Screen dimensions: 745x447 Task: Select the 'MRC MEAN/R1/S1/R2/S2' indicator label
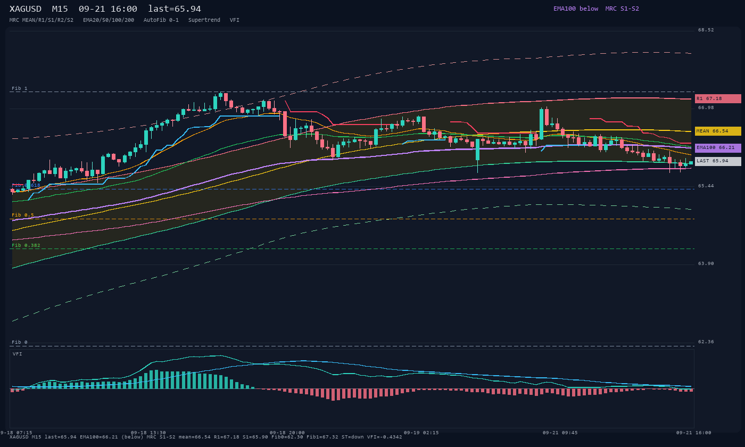pos(42,20)
